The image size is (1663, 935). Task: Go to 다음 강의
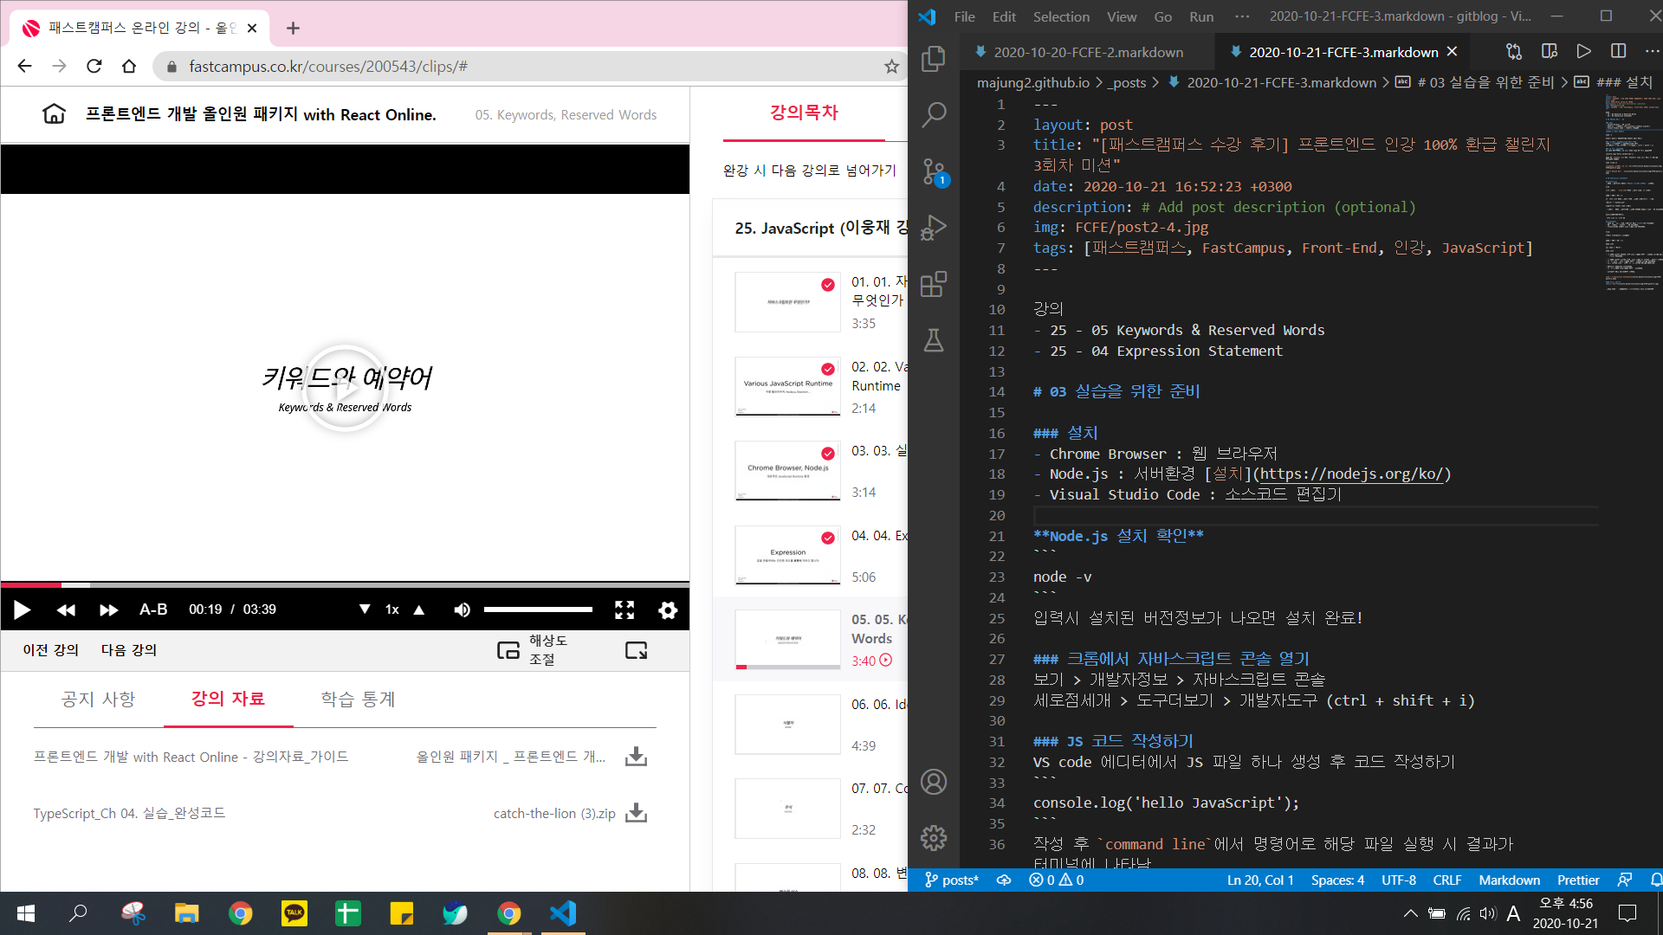(129, 650)
